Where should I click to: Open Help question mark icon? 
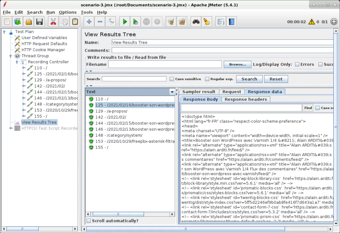click(x=231, y=22)
